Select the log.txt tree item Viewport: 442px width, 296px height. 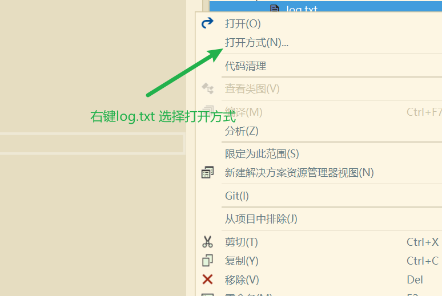tap(326, 6)
